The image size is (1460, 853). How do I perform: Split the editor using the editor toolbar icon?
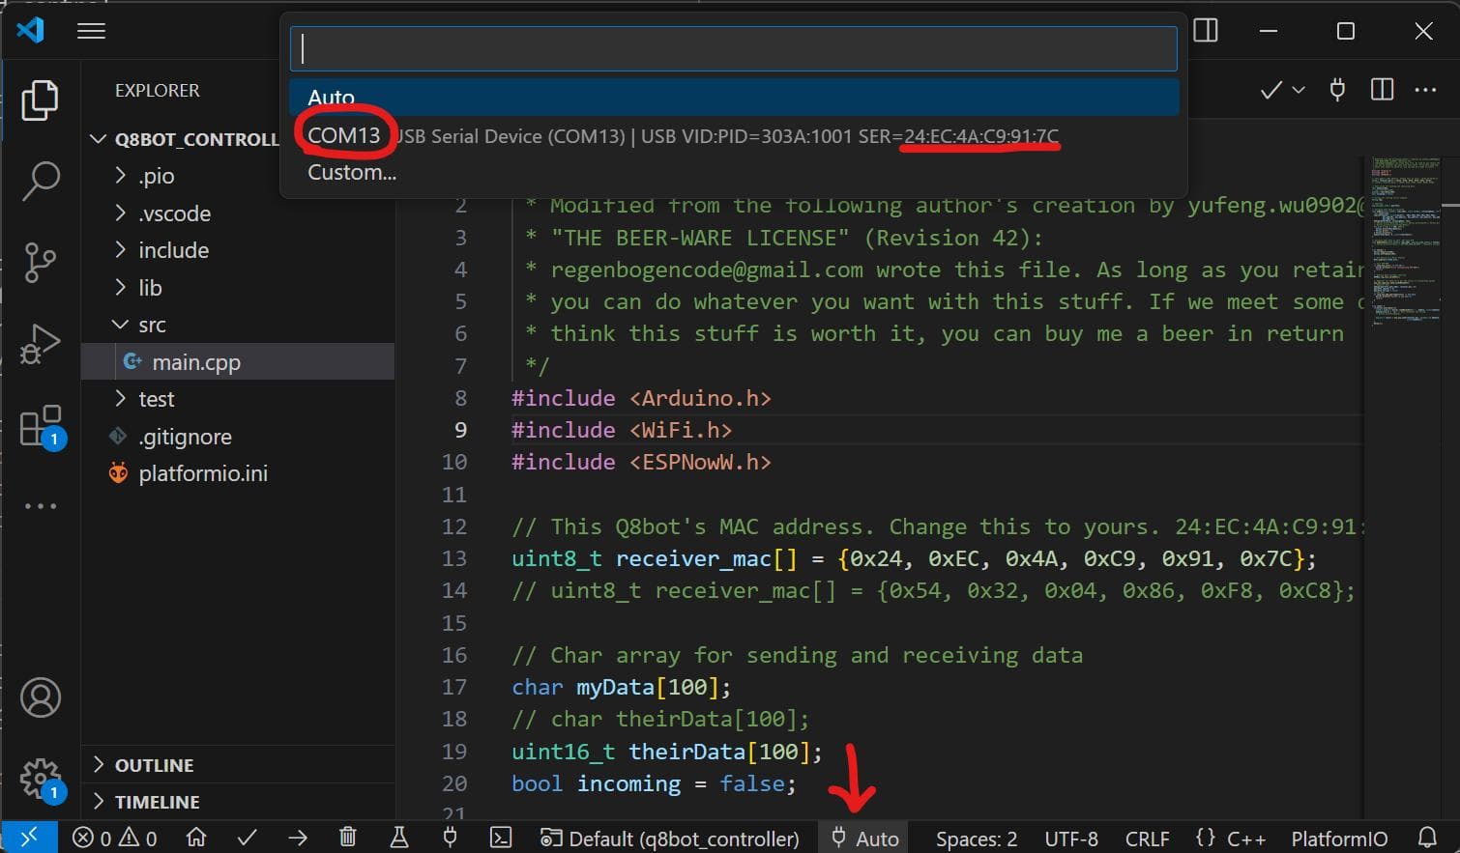point(1383,90)
